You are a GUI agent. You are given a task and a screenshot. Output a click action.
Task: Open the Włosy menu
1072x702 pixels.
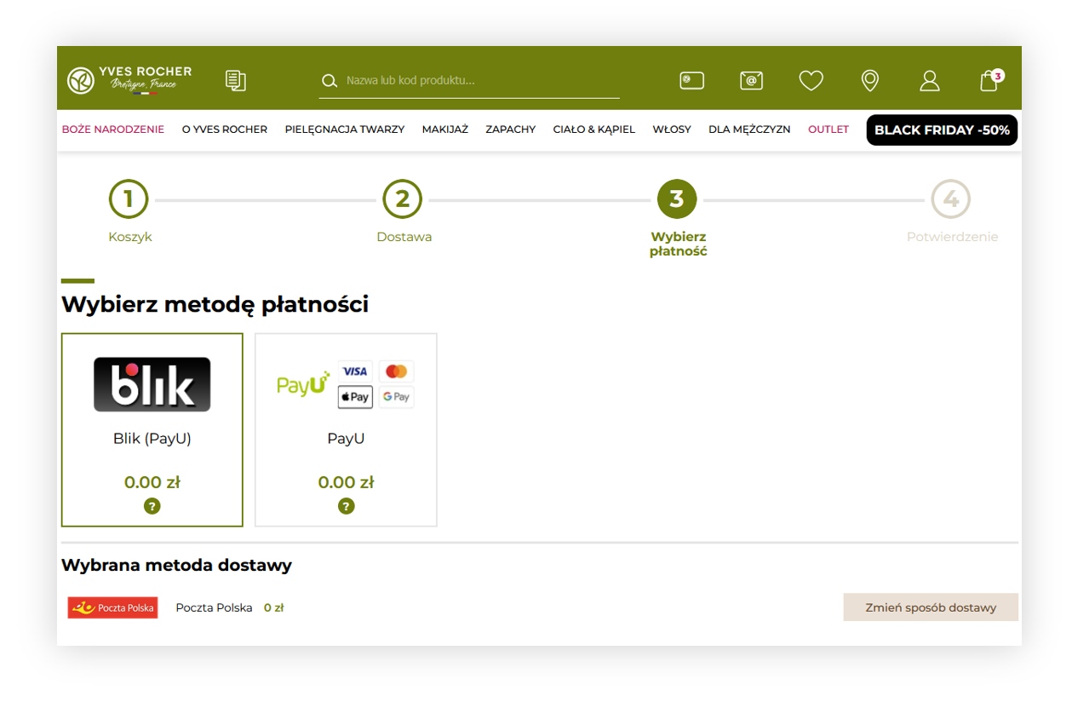tap(672, 129)
